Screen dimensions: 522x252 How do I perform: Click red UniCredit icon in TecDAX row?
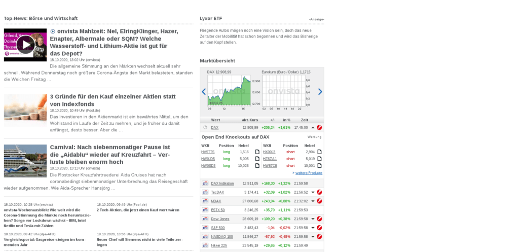[x=319, y=192]
